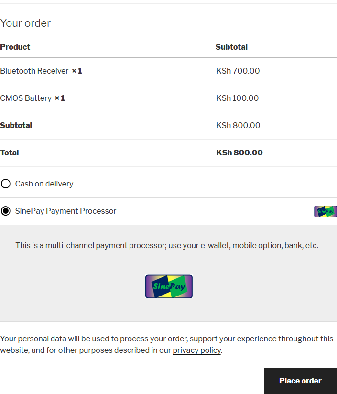Click the large SinePay logo image
Image resolution: width=337 pixels, height=394 pixels.
(x=169, y=286)
